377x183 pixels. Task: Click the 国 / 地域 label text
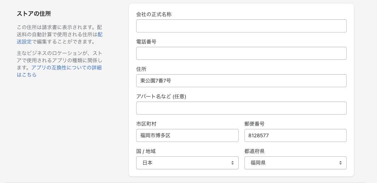click(x=146, y=151)
